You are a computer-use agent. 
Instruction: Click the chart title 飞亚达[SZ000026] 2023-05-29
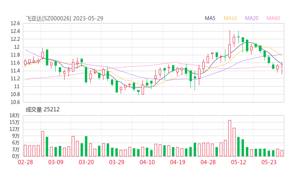(64, 18)
